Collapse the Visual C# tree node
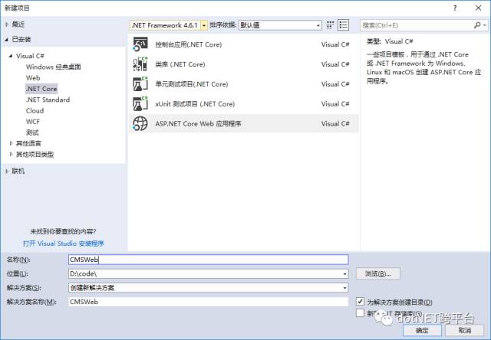Image resolution: width=491 pixels, height=340 pixels. [11, 56]
